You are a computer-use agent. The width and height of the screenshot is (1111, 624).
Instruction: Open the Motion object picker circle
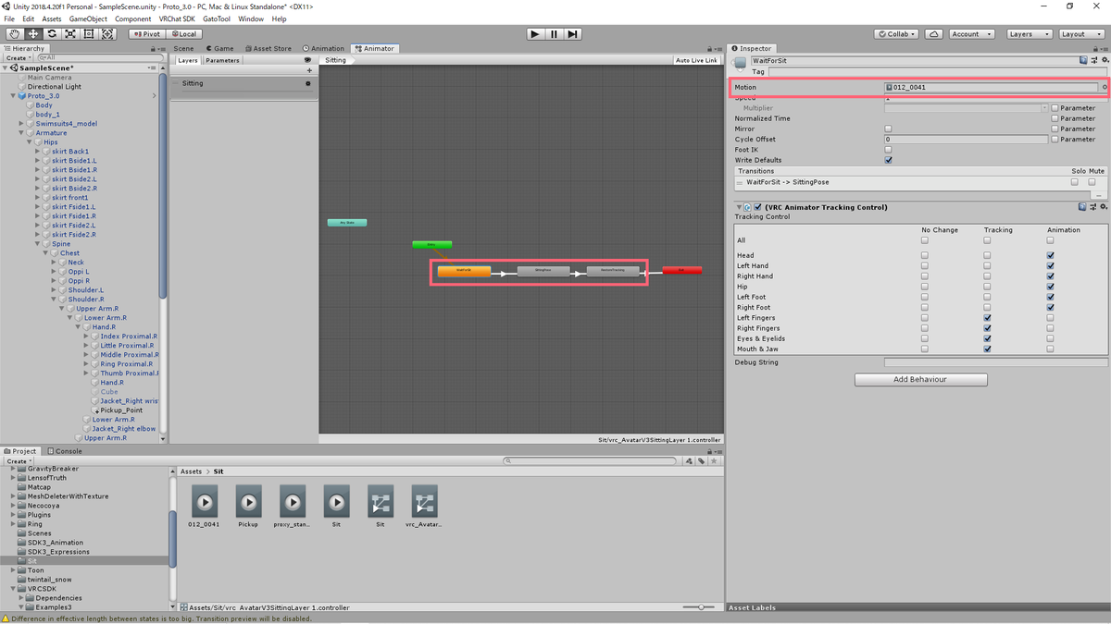(x=1105, y=88)
